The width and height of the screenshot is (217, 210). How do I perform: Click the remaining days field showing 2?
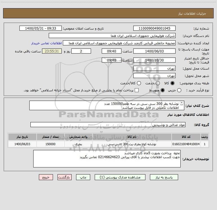81,51
